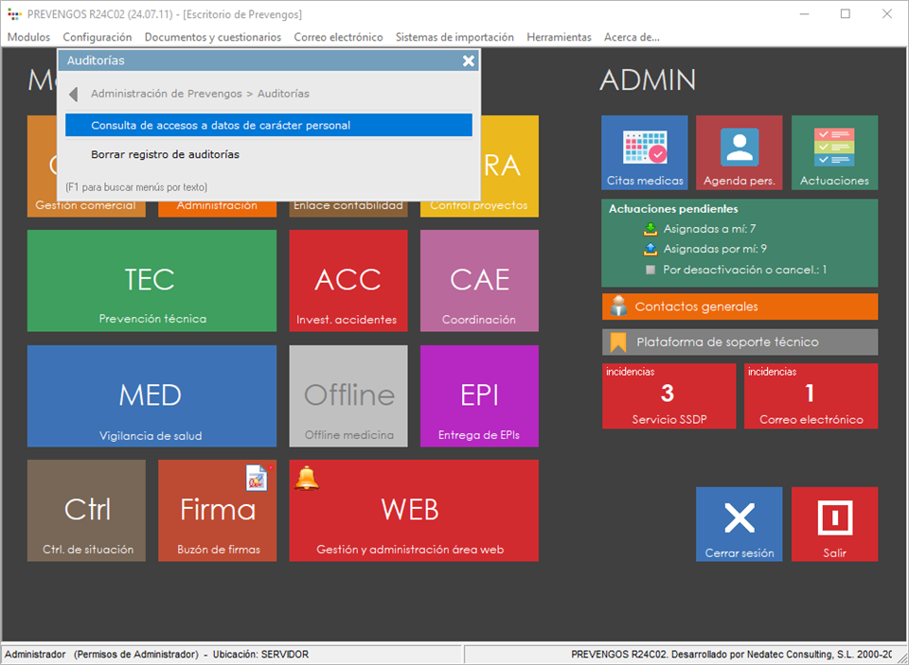Open the Agenda pers. contact tile
Viewport: 909px width, 665px height.
click(739, 152)
